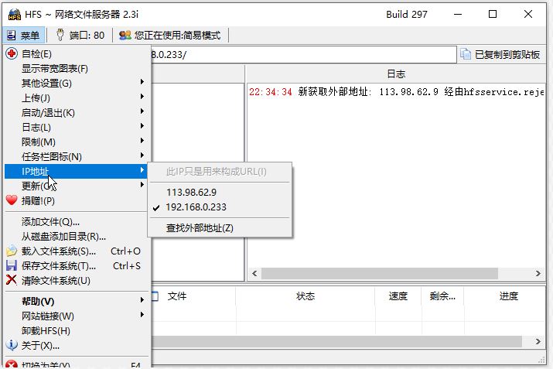This screenshot has width=553, height=369.
Task: Expand the 日志(L) submenu arrow
Action: [x=142, y=126]
